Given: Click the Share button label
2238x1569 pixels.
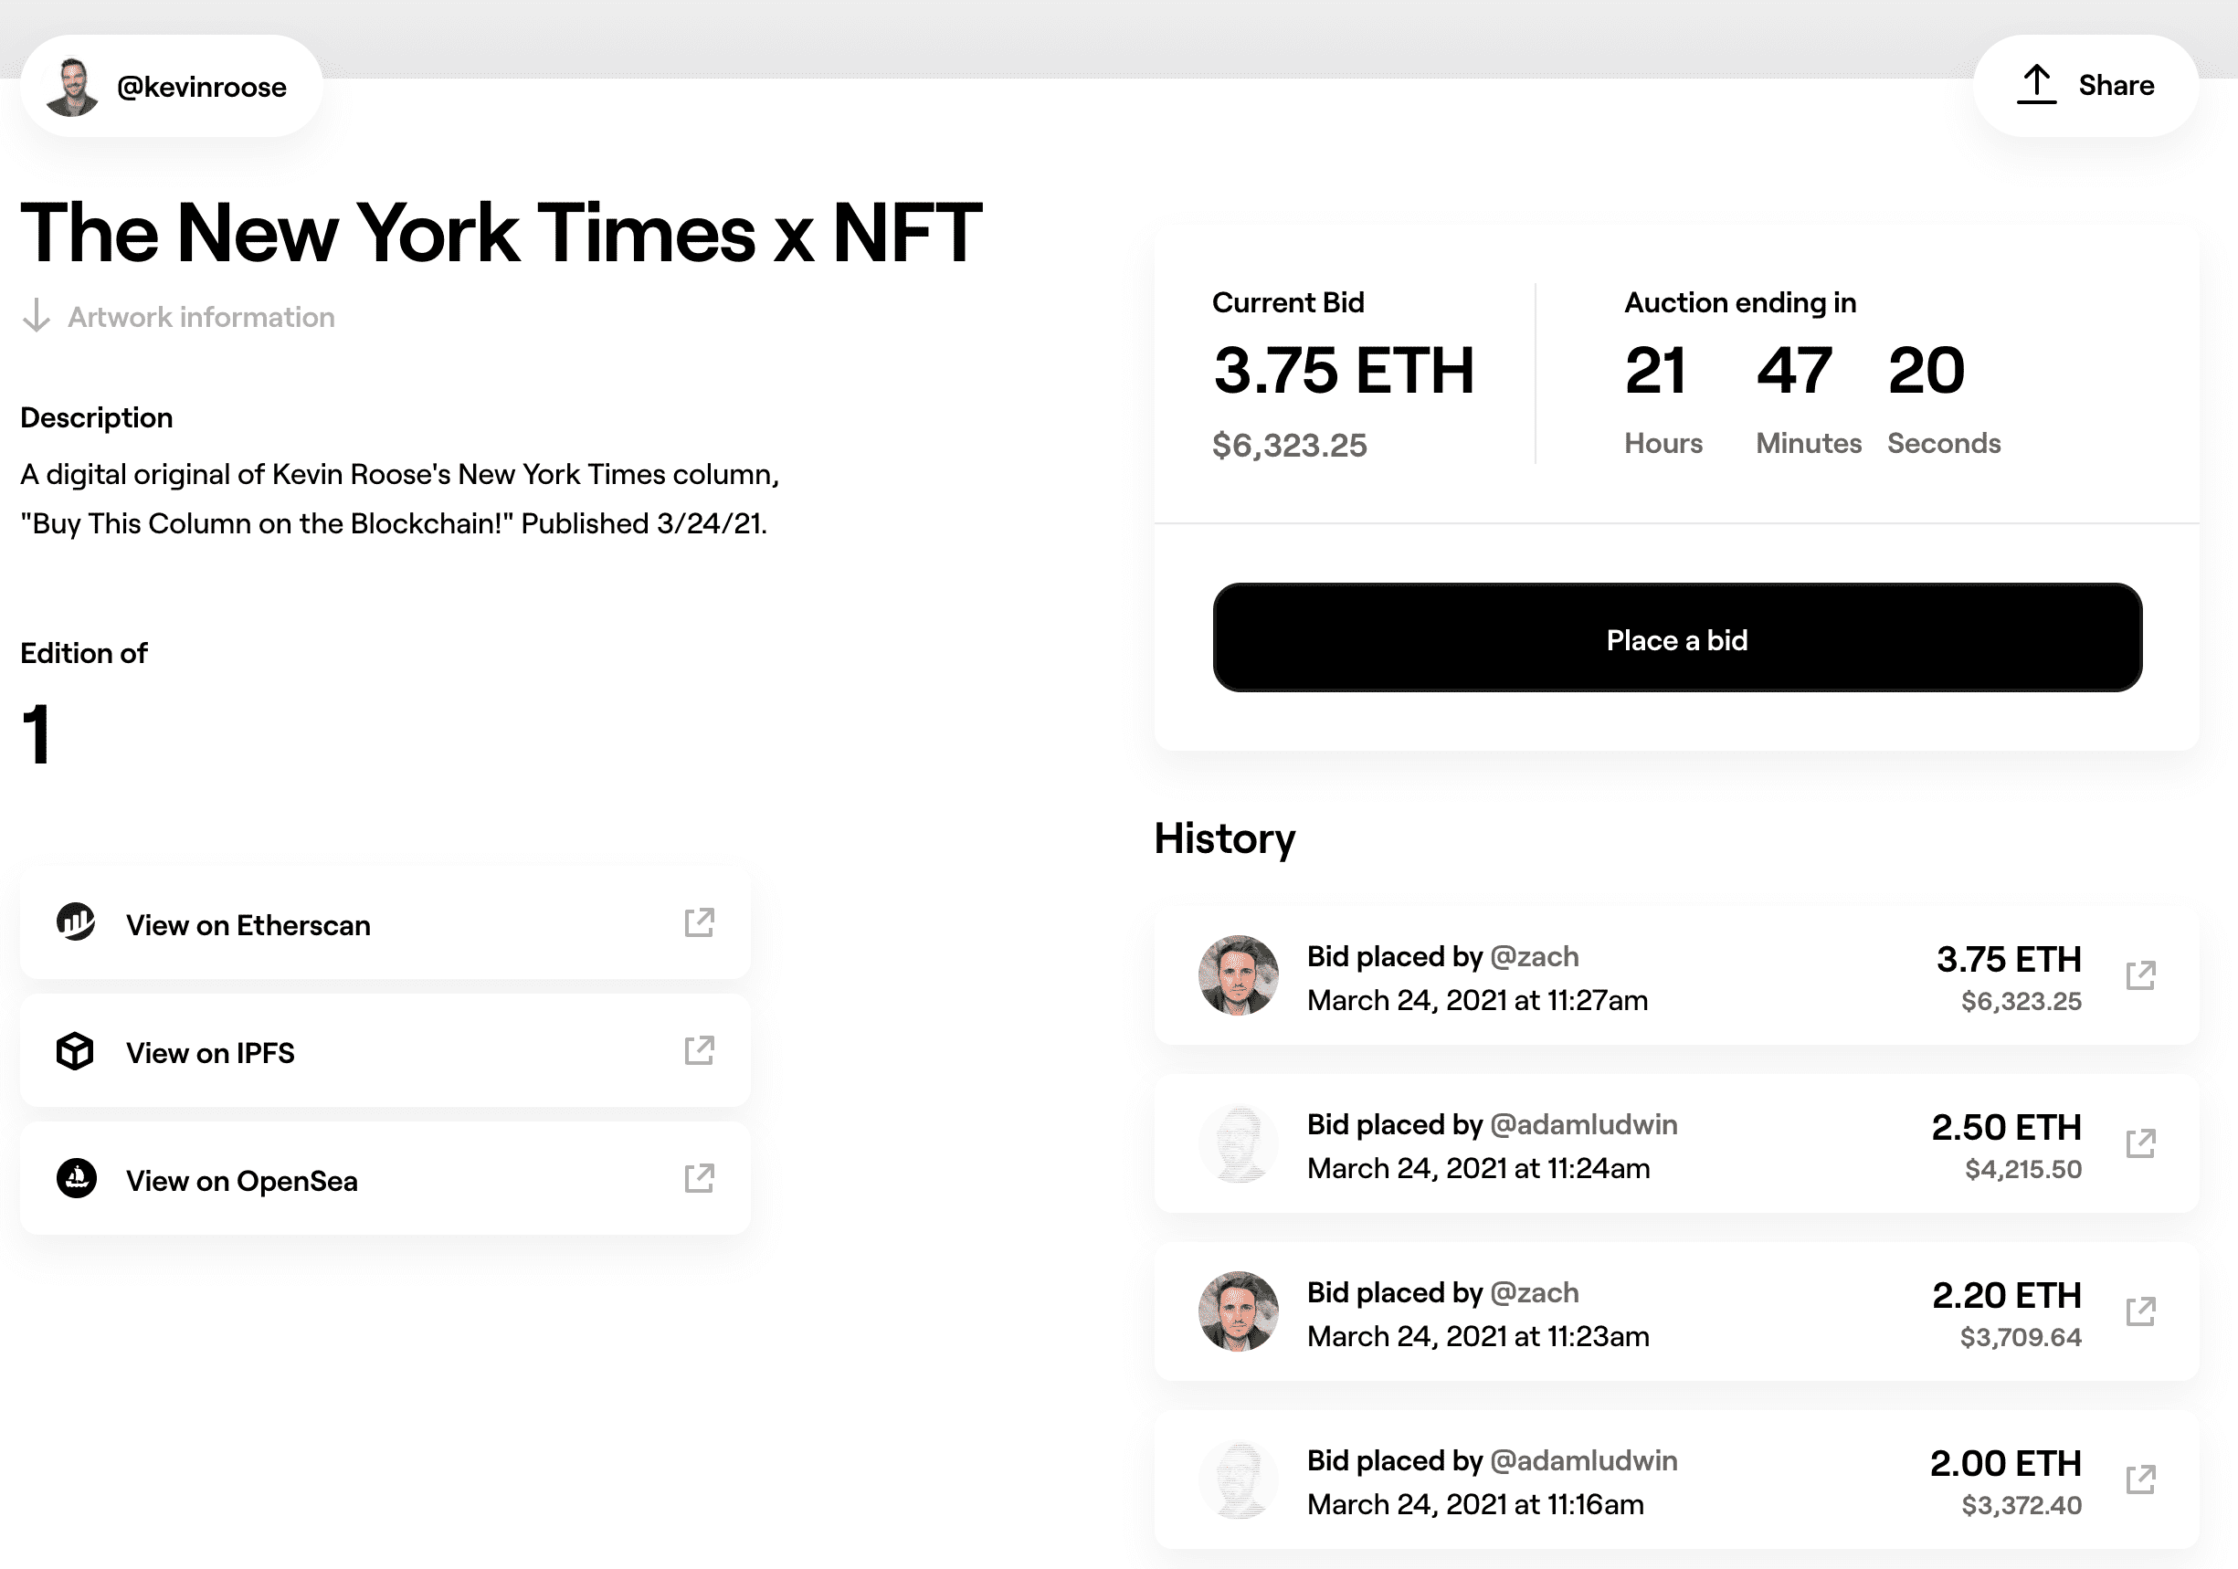Looking at the screenshot, I should pyautogui.click(x=2117, y=85).
